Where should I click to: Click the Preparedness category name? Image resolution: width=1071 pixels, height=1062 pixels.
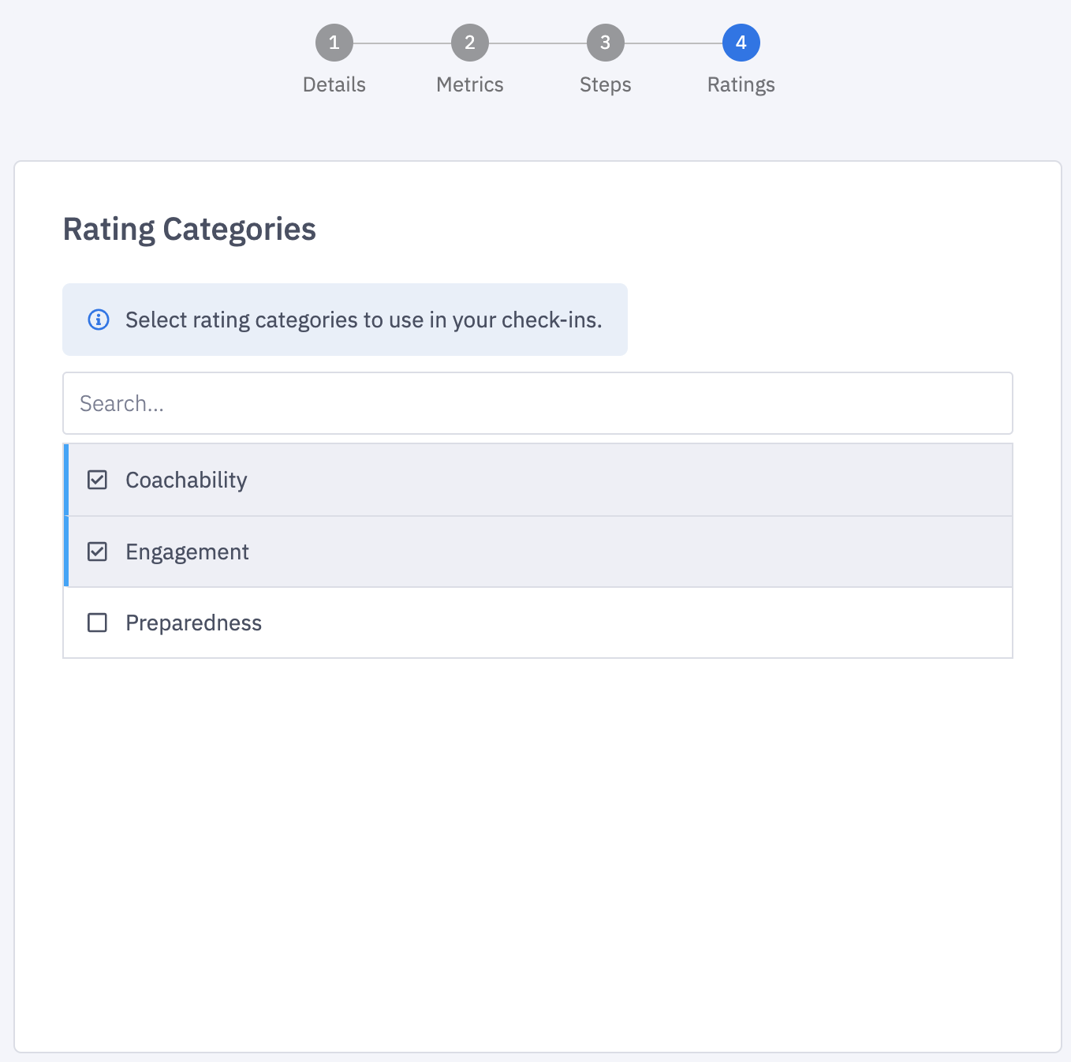pos(194,623)
